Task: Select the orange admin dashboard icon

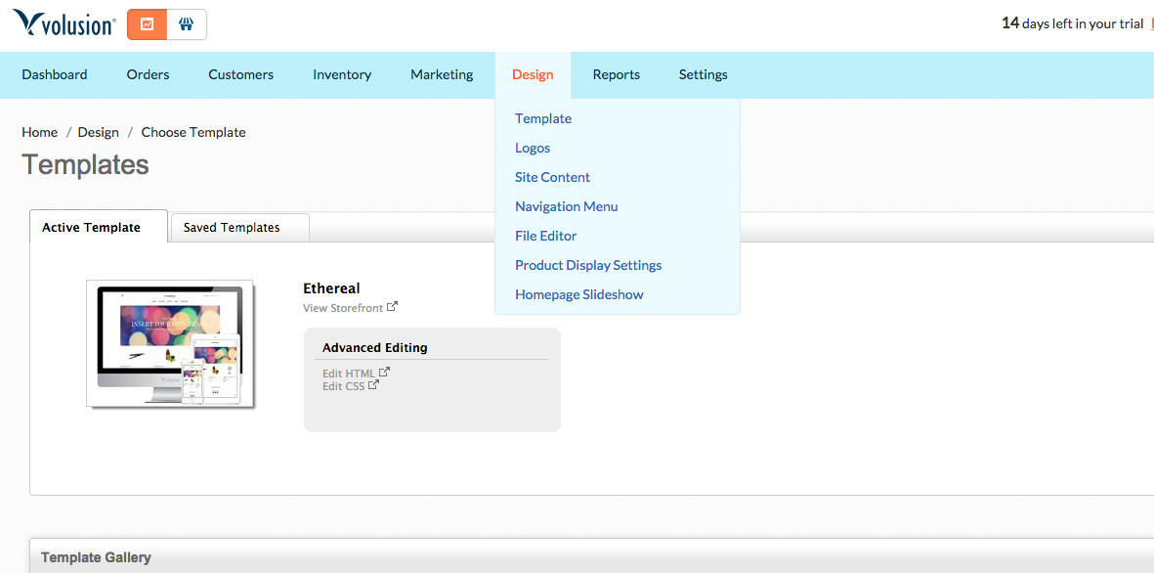Action: point(148,24)
